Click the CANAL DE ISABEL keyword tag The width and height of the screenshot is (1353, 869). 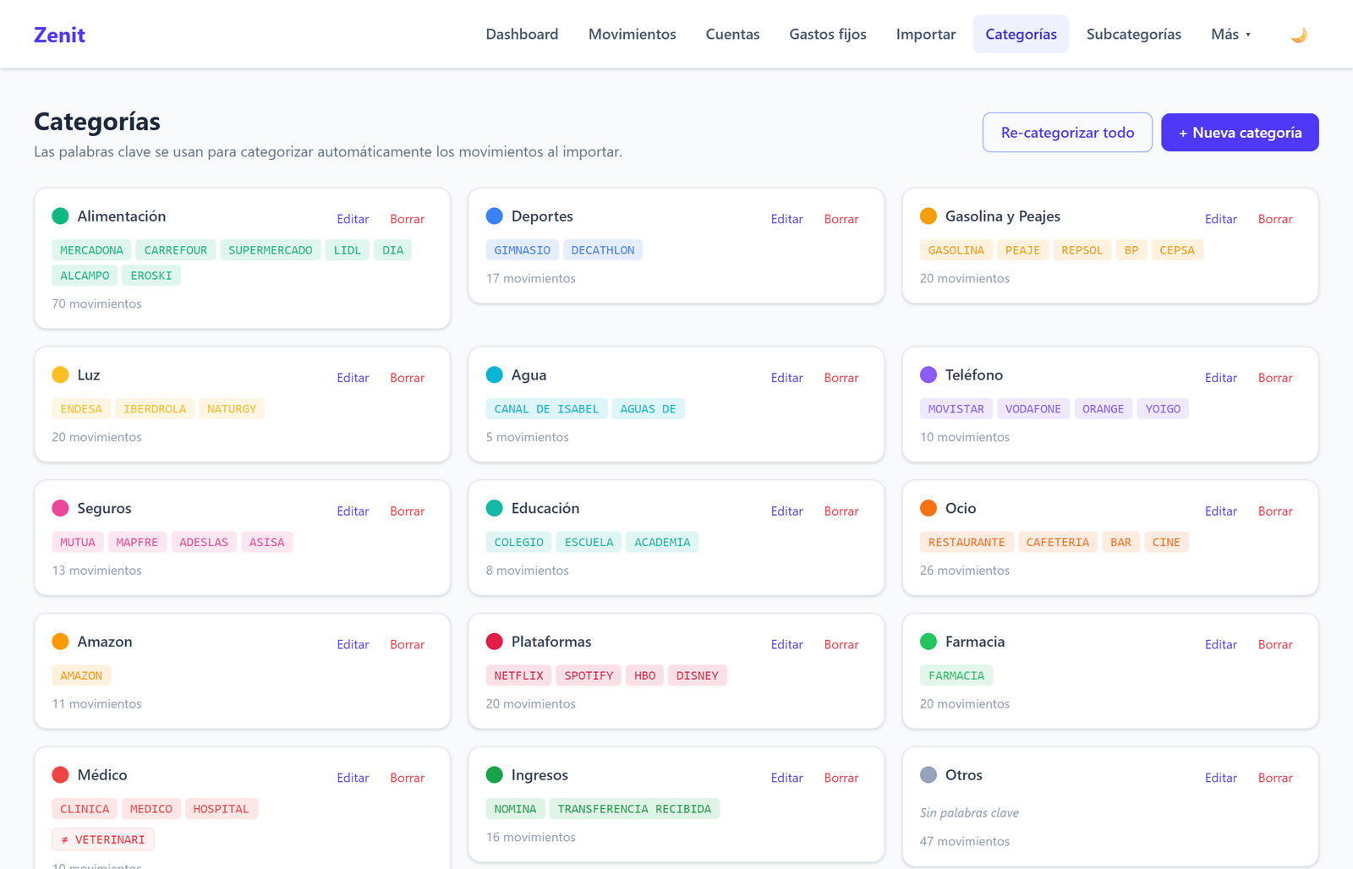(x=546, y=409)
